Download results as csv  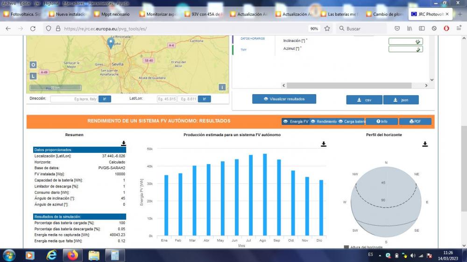(x=364, y=100)
